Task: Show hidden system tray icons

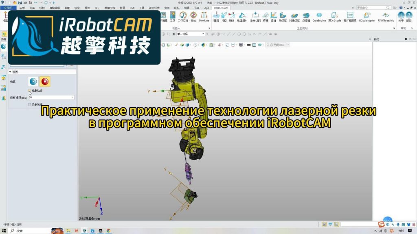Action: pos(375,231)
